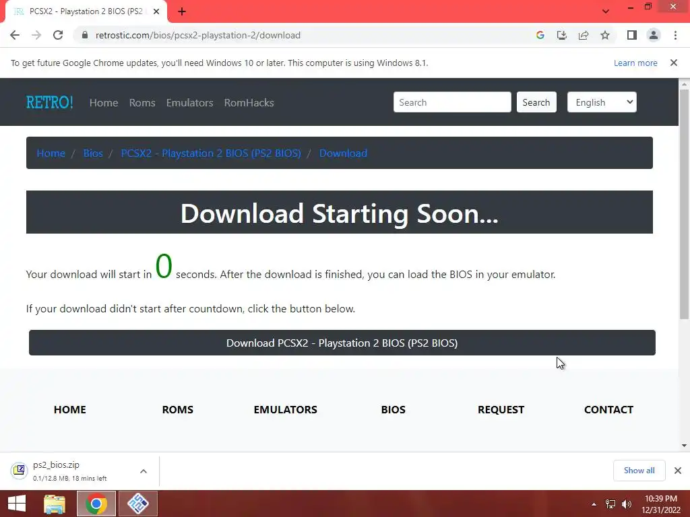Click the padlock site info icon

pyautogui.click(x=85, y=35)
